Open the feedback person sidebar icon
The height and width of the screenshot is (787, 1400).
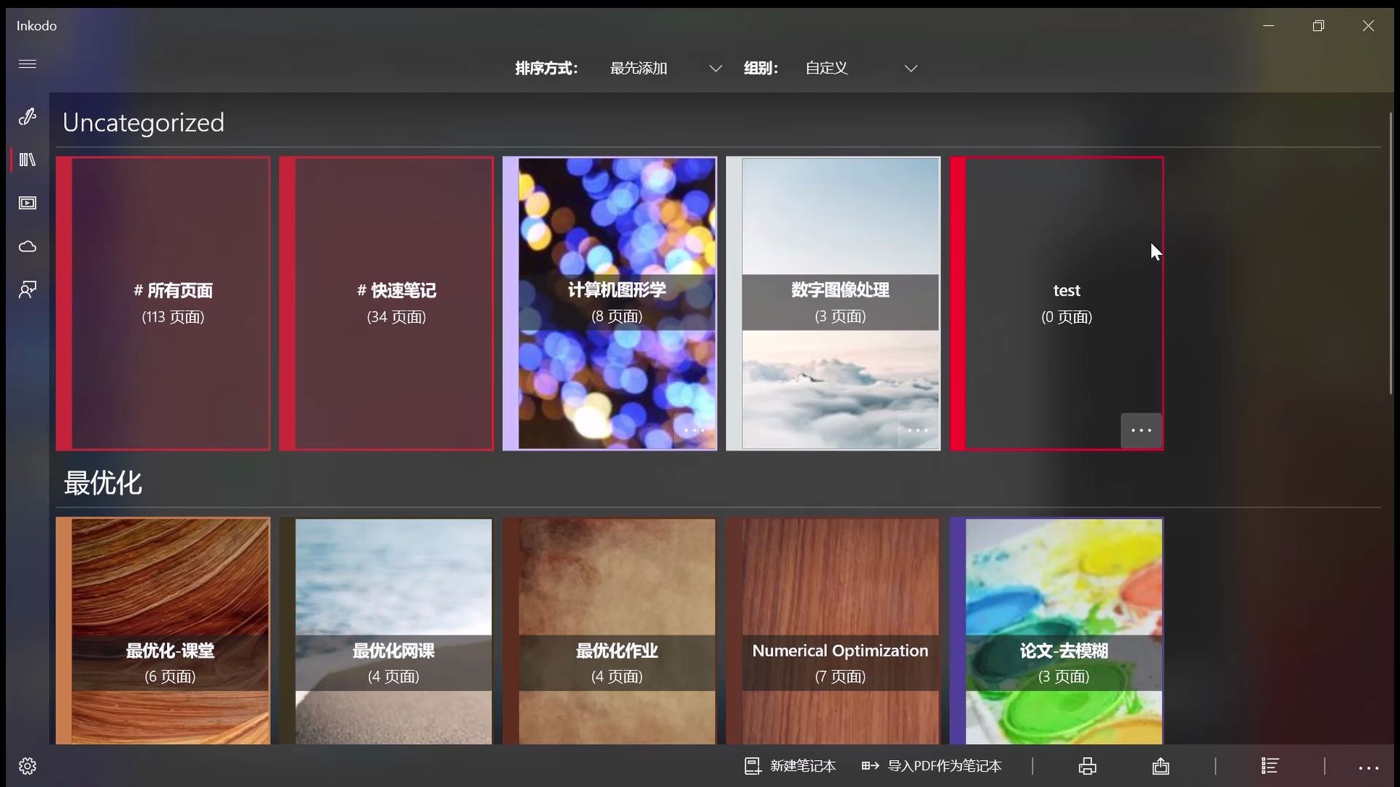27,290
